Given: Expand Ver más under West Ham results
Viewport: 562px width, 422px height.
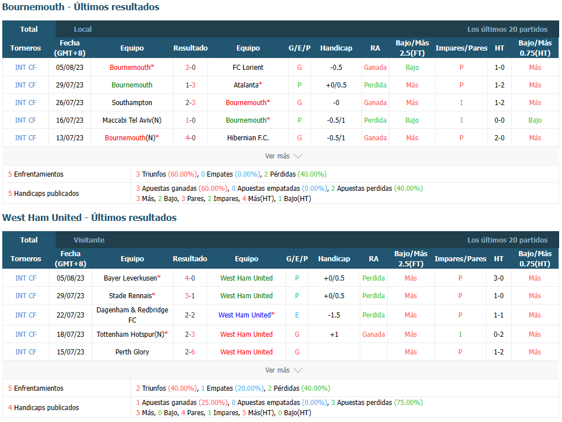Looking at the screenshot, I should pos(284,370).
